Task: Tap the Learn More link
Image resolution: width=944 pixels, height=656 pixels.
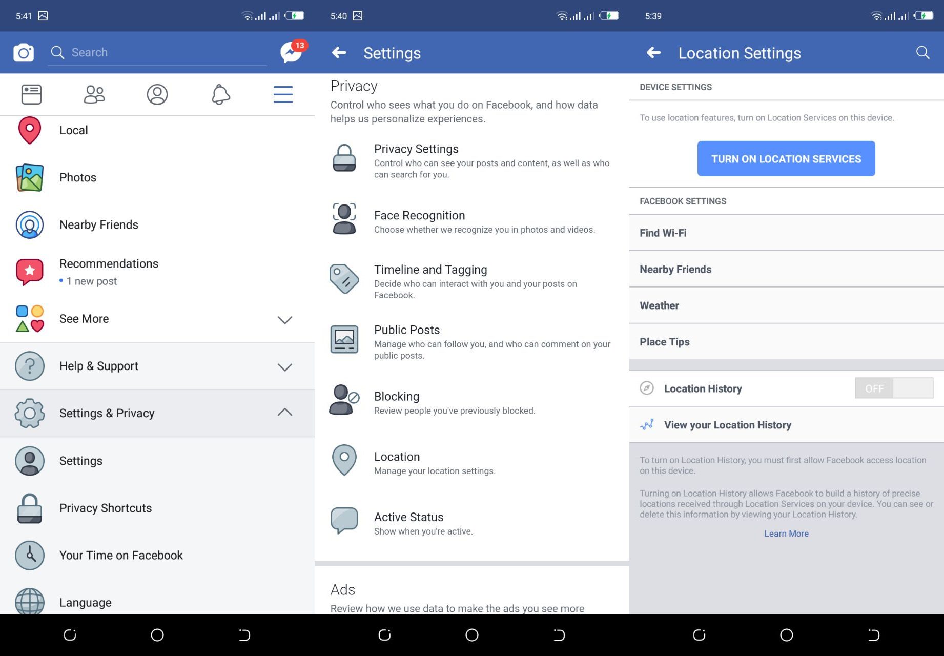Action: 786,534
